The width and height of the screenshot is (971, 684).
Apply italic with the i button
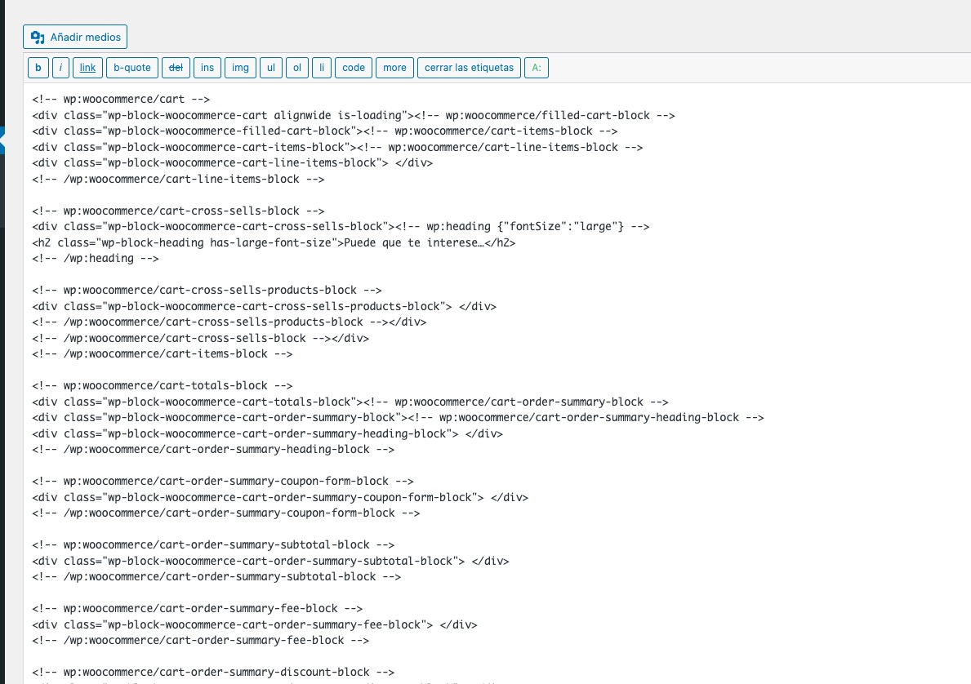tap(60, 68)
